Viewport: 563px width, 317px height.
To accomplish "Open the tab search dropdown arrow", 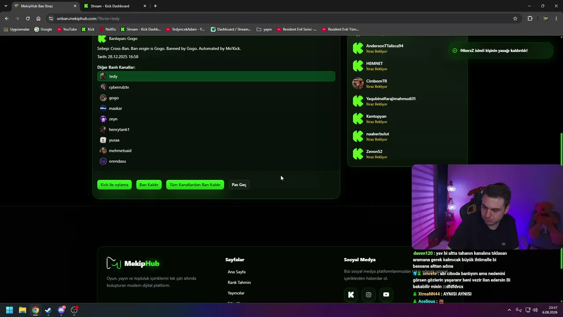I will pos(5,6).
